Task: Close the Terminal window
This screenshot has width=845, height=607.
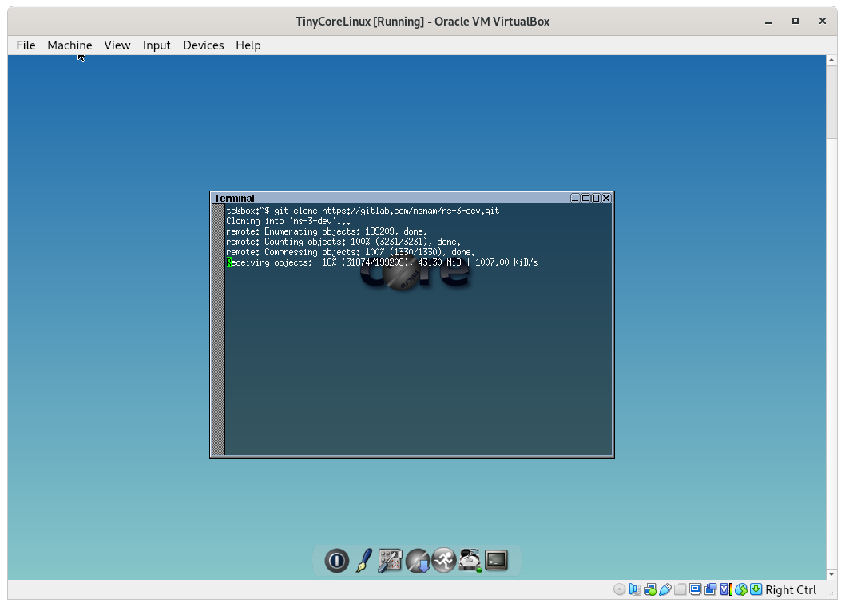Action: click(x=606, y=198)
